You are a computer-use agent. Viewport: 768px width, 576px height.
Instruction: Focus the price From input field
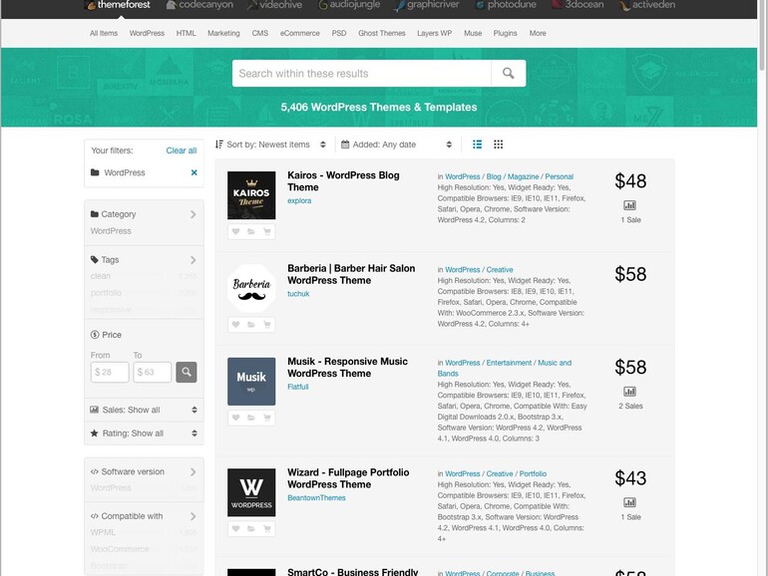(110, 372)
